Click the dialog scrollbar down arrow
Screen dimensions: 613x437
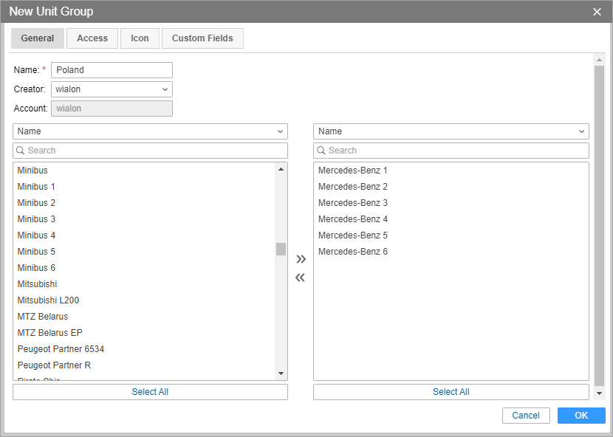click(x=599, y=394)
